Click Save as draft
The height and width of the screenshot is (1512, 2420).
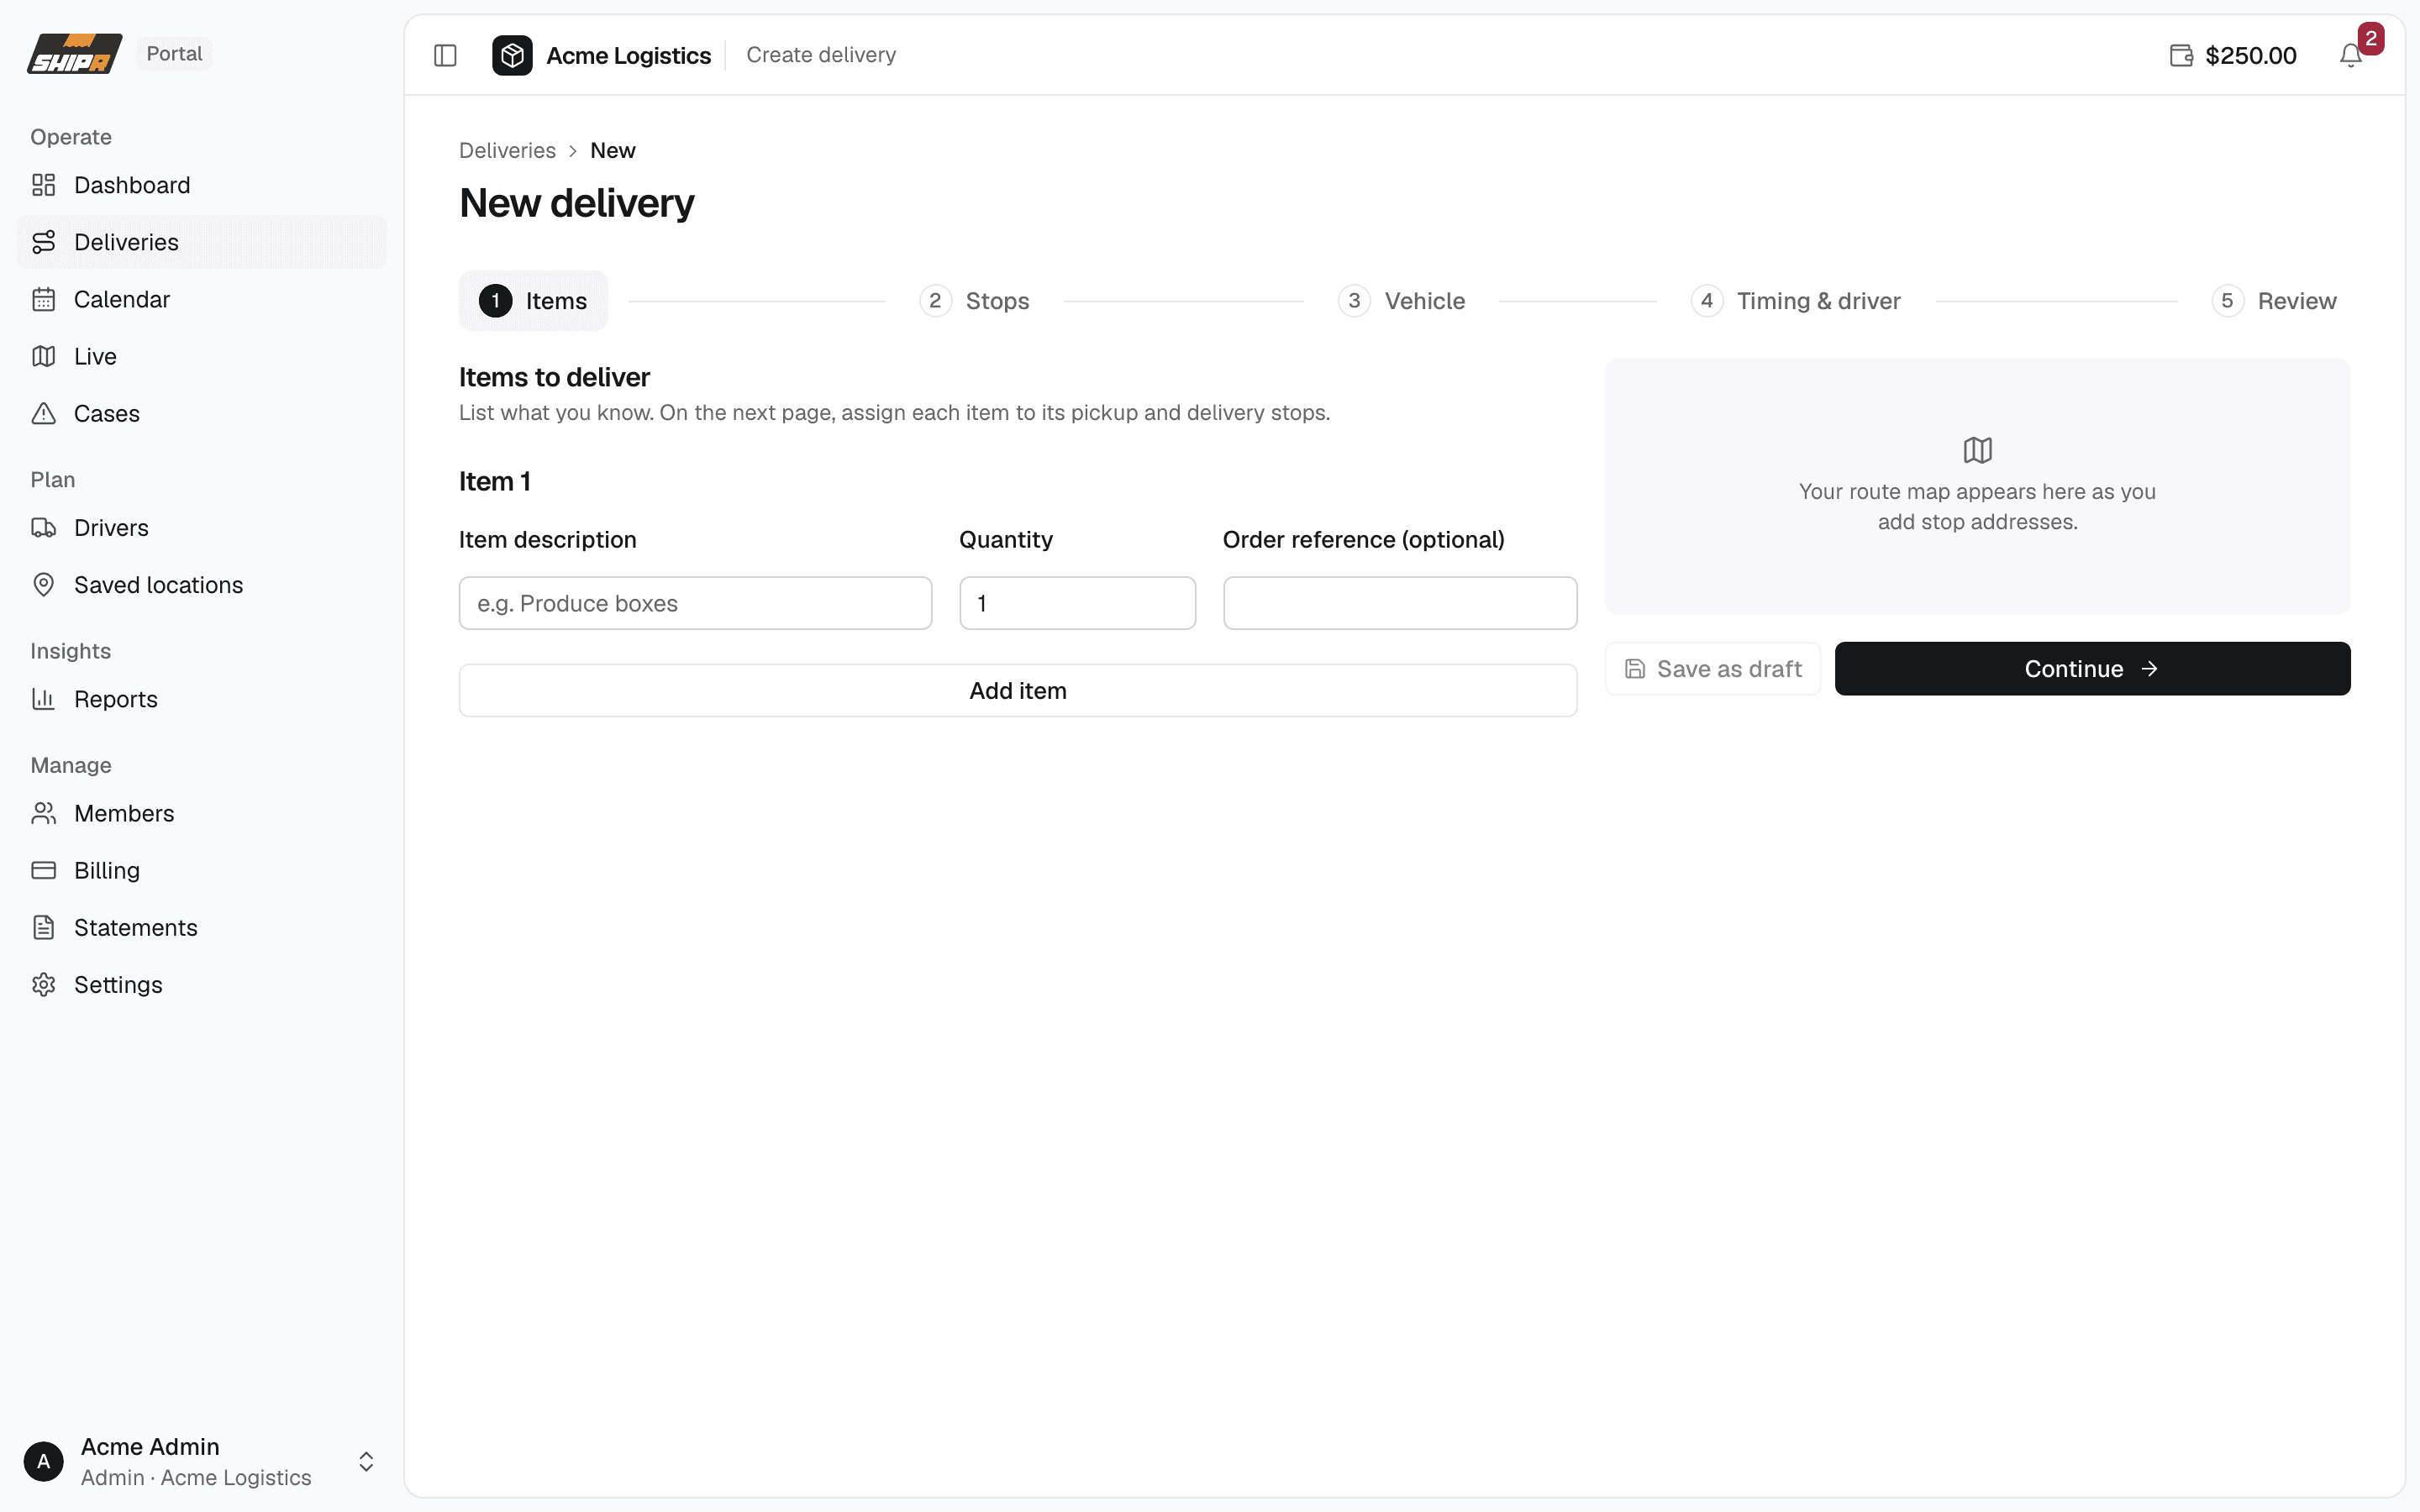(1713, 669)
